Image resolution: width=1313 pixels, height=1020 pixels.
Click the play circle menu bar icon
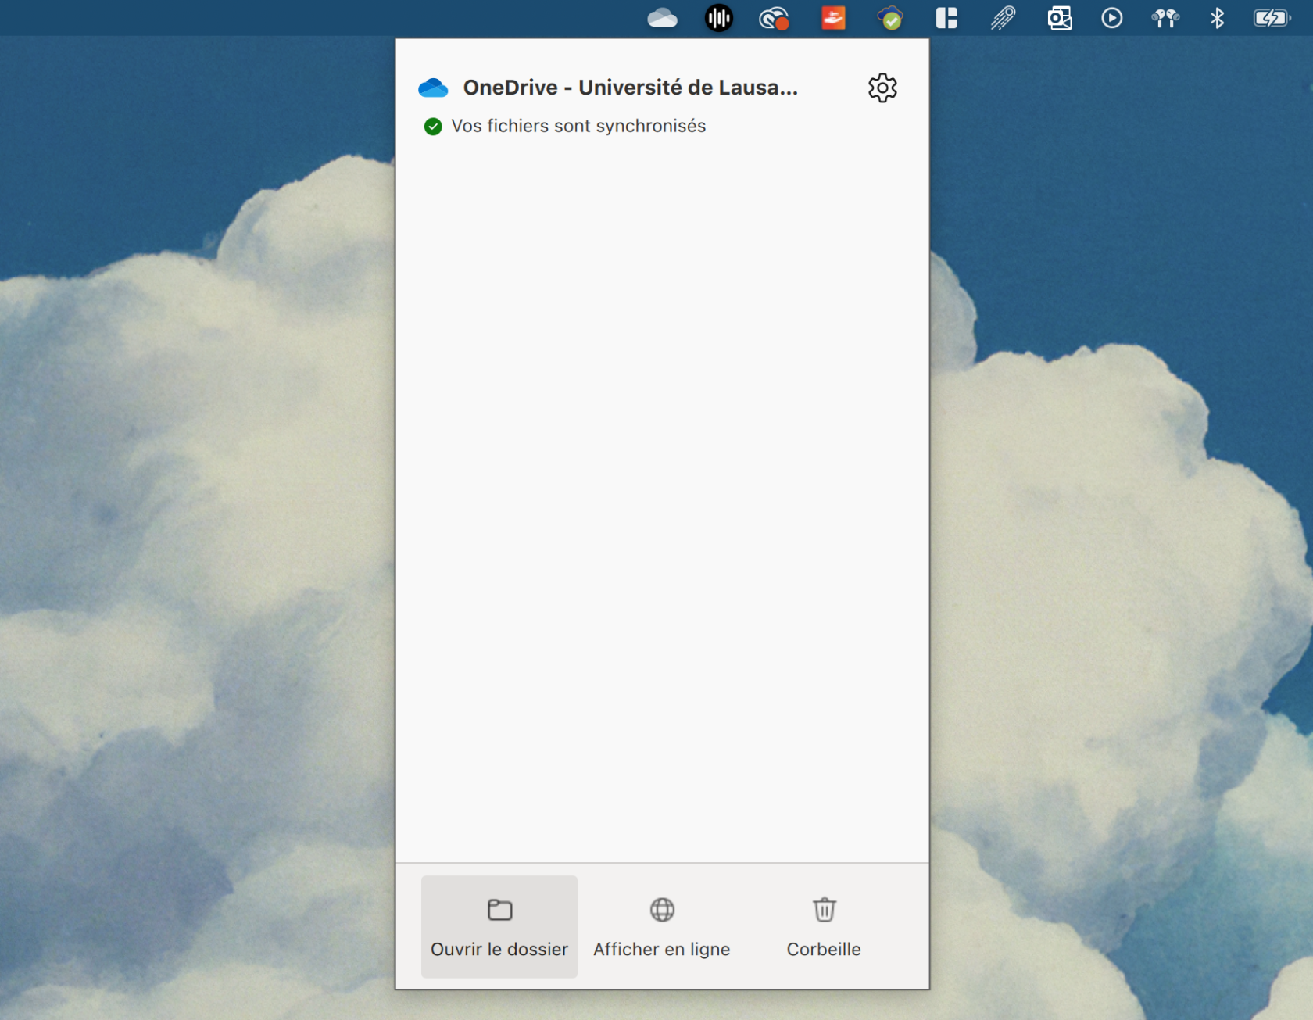(1111, 18)
